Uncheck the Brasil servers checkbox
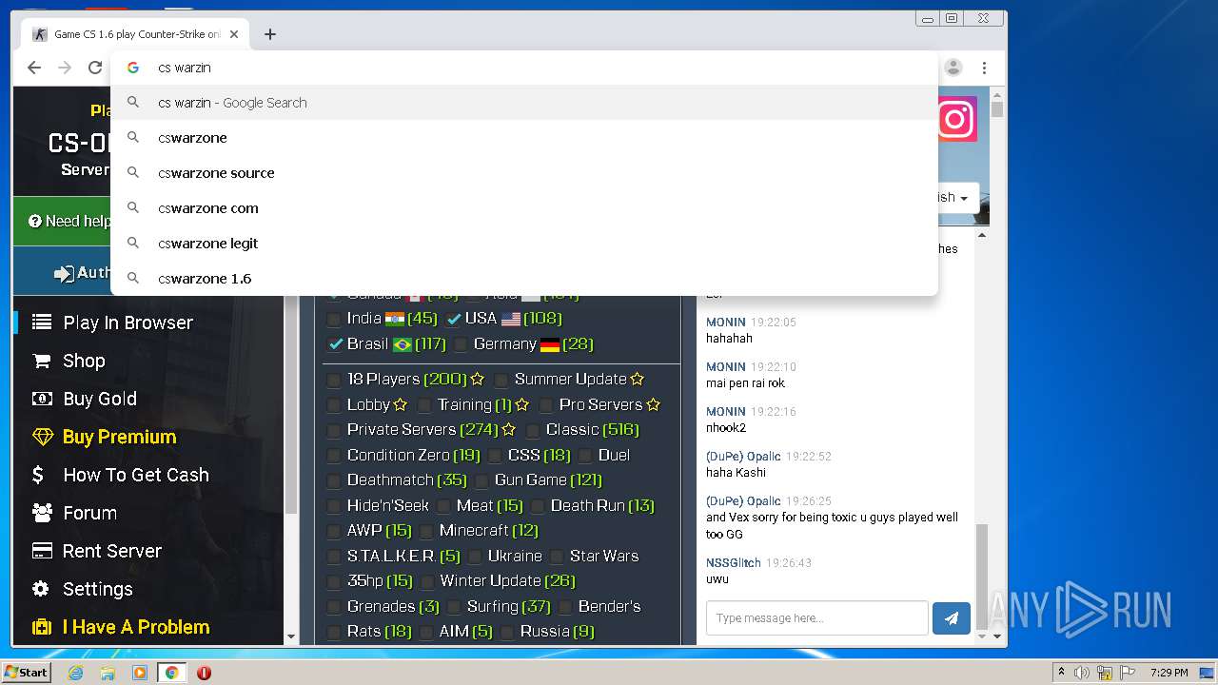This screenshot has height=685, width=1218. coord(335,344)
